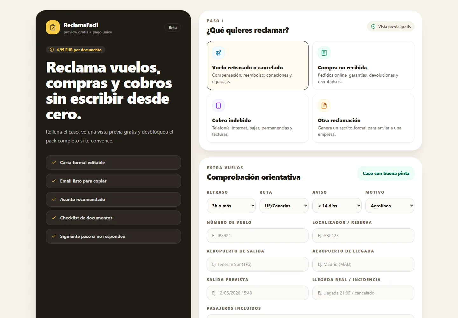Screen dimensions: 458x318
Task: Open the Retraso dropdown showing 3h o más
Action: pyautogui.click(x=231, y=206)
